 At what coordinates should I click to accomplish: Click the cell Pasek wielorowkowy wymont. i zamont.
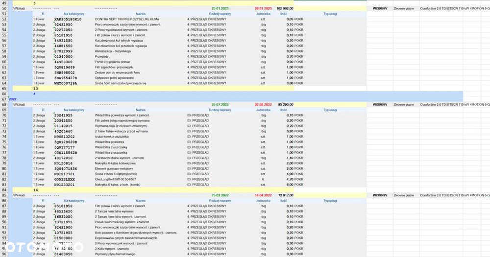coord(122,222)
